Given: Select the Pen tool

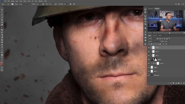Looking at the screenshot, I should [x=2, y=45].
